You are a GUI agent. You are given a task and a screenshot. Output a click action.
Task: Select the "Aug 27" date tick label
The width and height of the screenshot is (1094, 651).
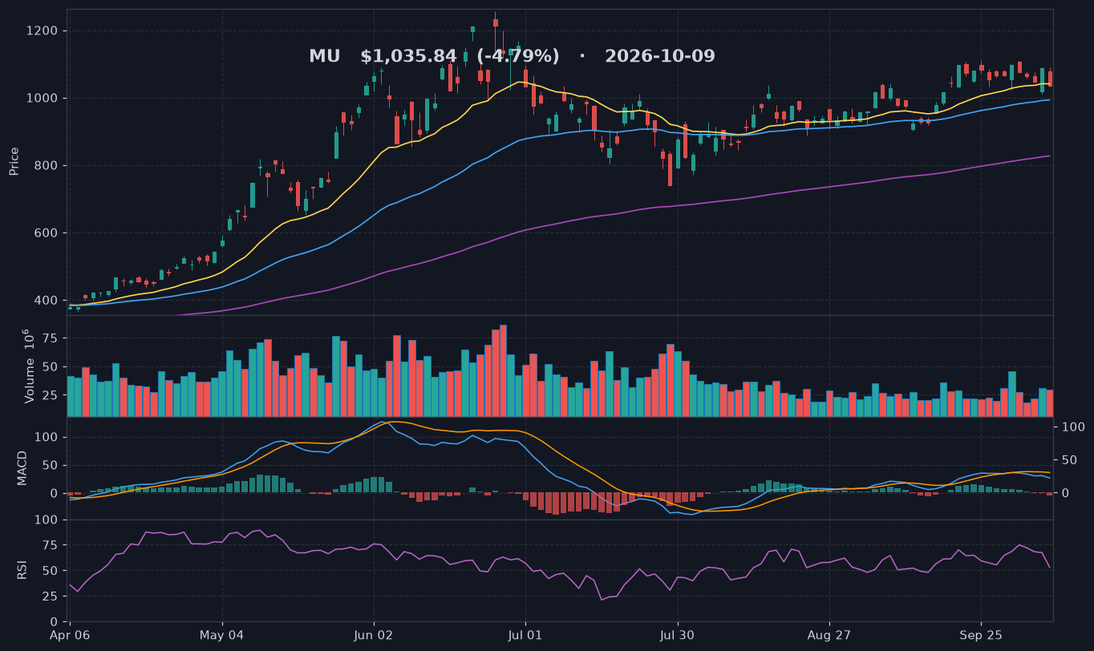pos(829,635)
